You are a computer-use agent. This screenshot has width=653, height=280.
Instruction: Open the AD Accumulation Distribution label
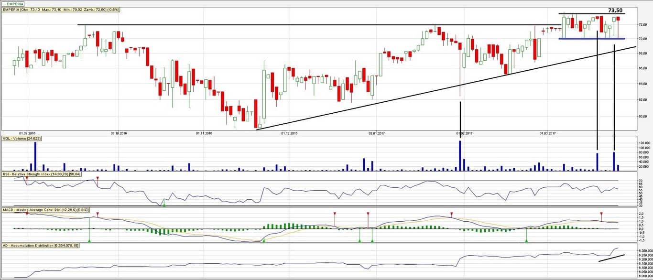[x=41, y=246]
